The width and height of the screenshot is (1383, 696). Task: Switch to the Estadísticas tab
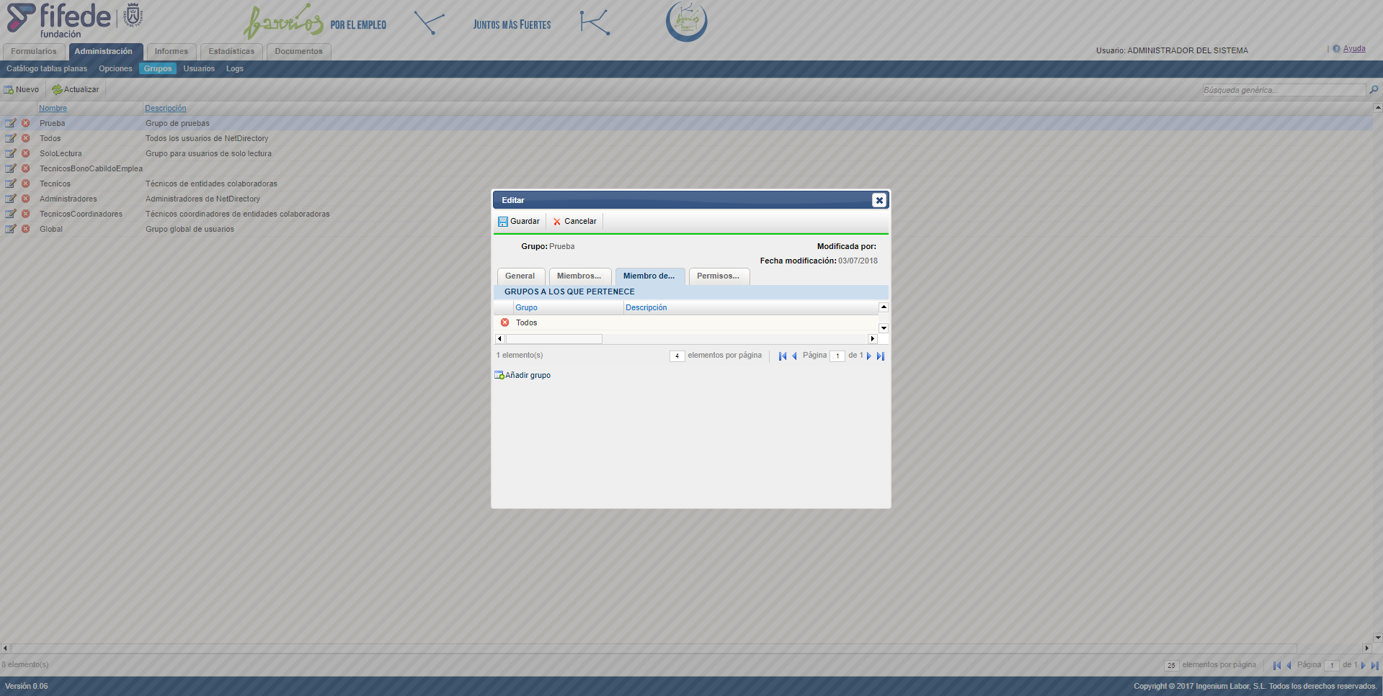coord(231,52)
